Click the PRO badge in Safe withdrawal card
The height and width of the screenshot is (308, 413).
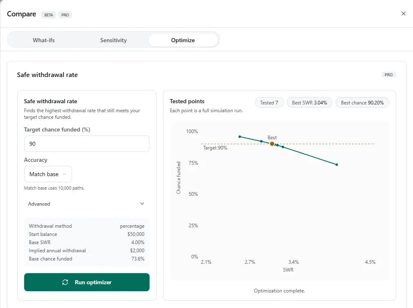point(388,75)
